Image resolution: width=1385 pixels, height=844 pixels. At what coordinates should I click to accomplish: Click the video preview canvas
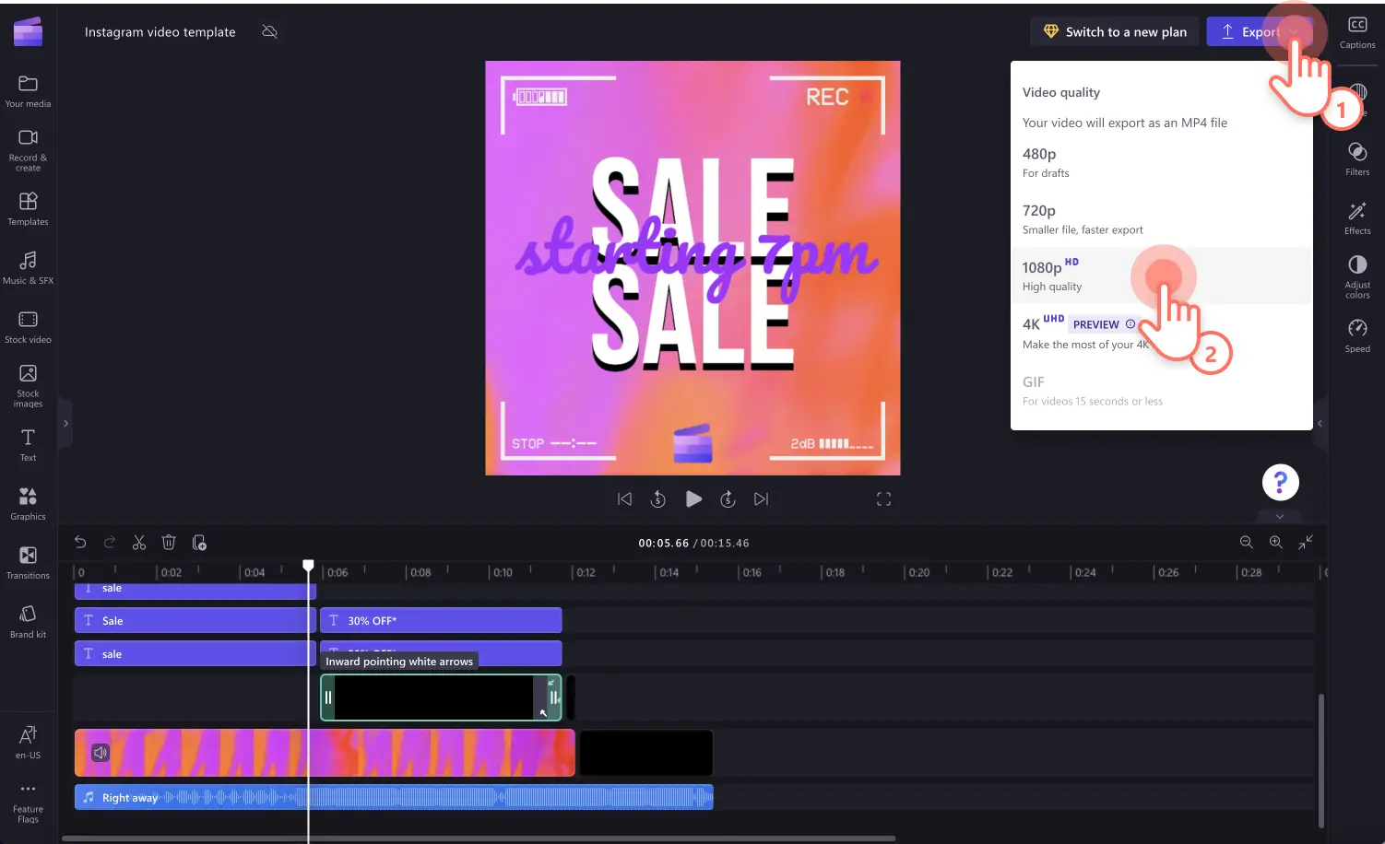click(x=692, y=268)
